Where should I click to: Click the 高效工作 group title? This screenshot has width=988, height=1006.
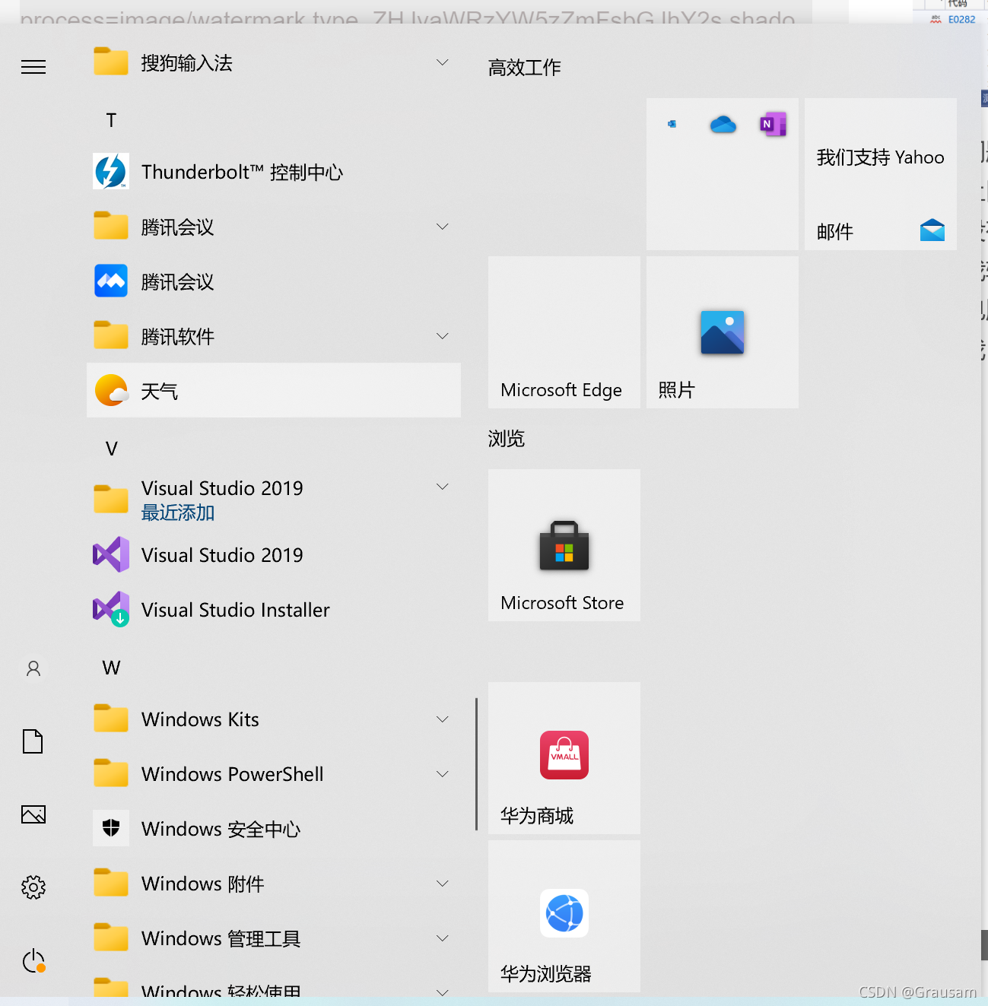point(525,68)
